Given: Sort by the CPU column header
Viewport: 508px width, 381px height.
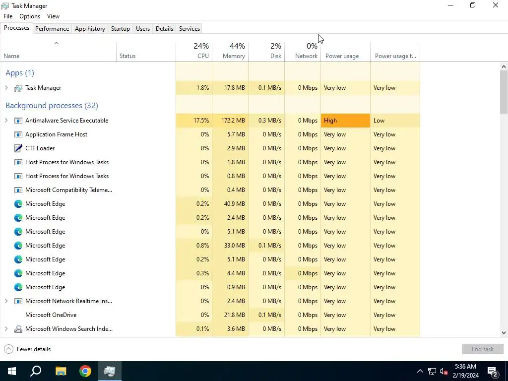Looking at the screenshot, I should click(194, 52).
